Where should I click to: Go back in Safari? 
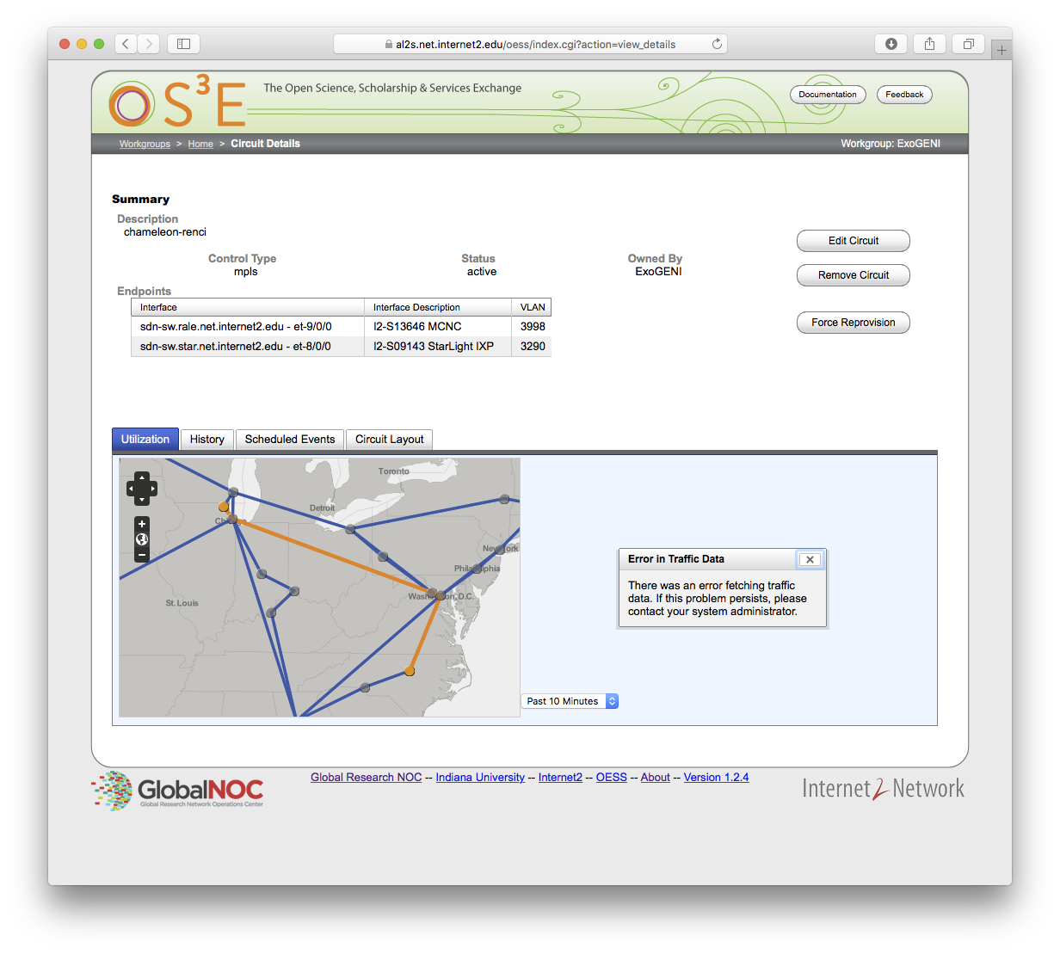pyautogui.click(x=126, y=44)
